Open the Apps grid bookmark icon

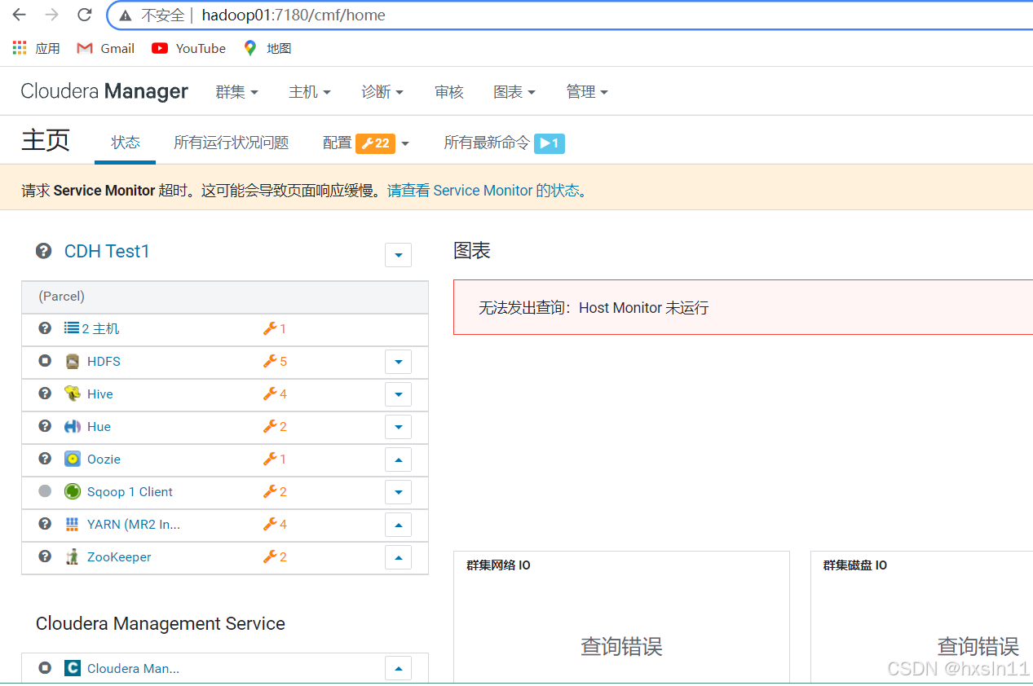click(x=20, y=48)
